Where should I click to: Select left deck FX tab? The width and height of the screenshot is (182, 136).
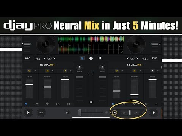(x=58, y=104)
